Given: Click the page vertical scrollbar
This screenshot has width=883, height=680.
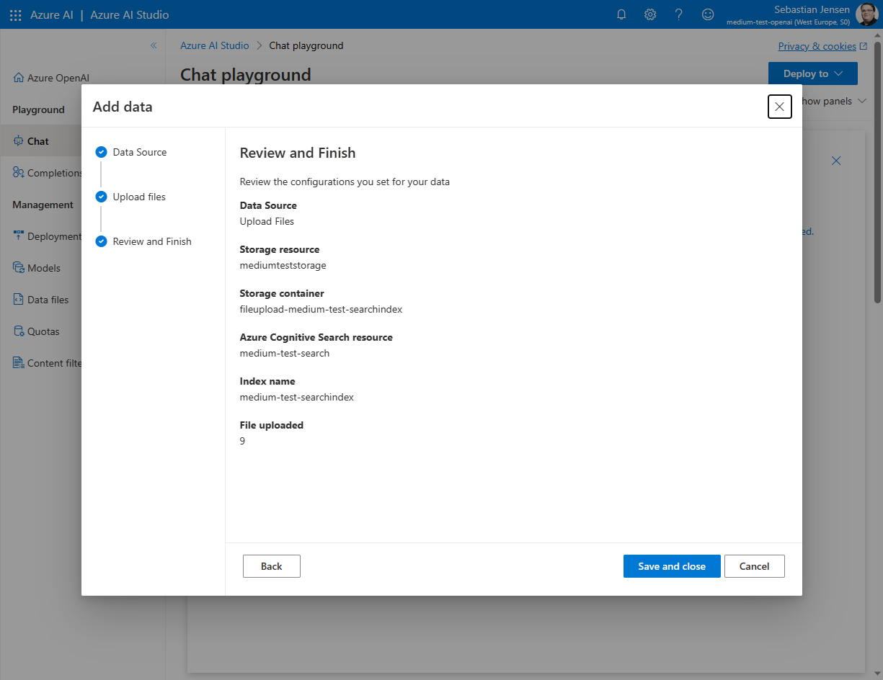Looking at the screenshot, I should tap(877, 173).
